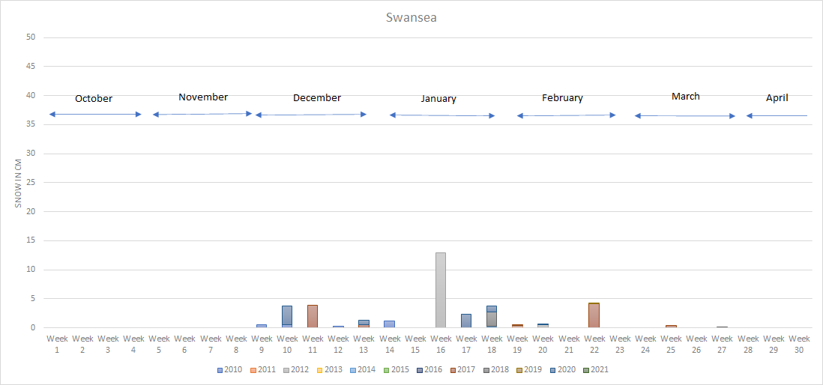Select the April month label
The height and width of the screenshot is (385, 823).
coord(777,98)
